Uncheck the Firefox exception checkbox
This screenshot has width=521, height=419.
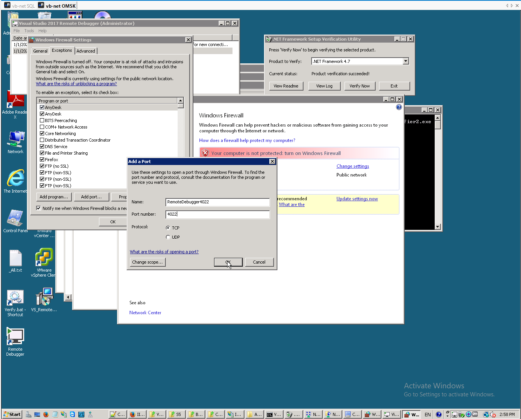[42, 160]
